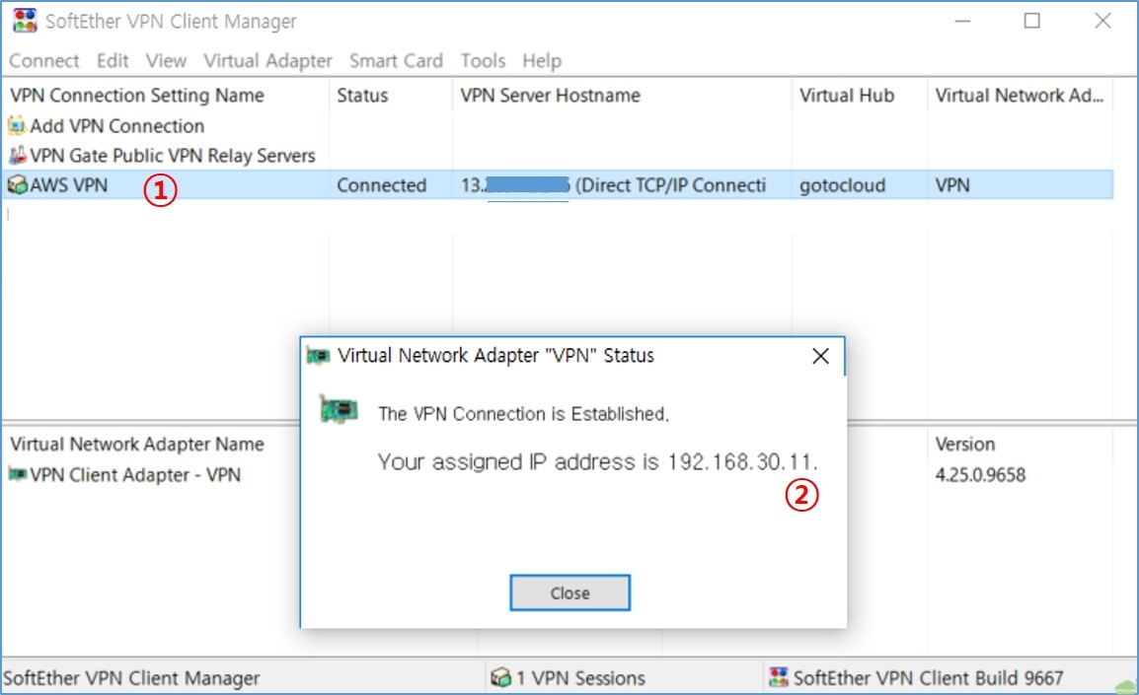Click the SoftEther app icon in title bar
This screenshot has height=695, width=1139.
click(x=25, y=21)
